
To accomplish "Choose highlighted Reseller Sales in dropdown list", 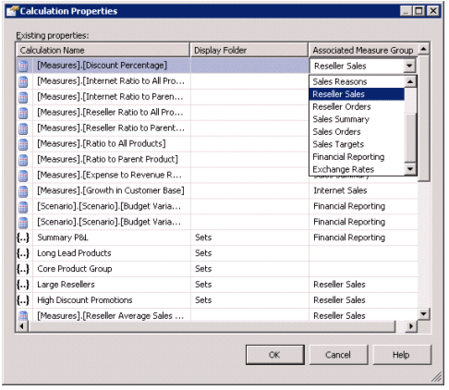I will 357,94.
